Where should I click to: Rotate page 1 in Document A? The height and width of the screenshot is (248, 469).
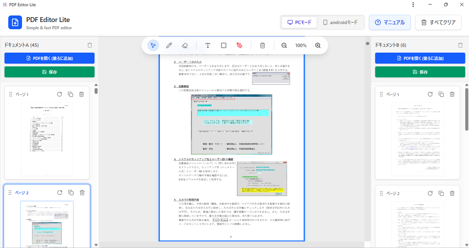coord(59,94)
